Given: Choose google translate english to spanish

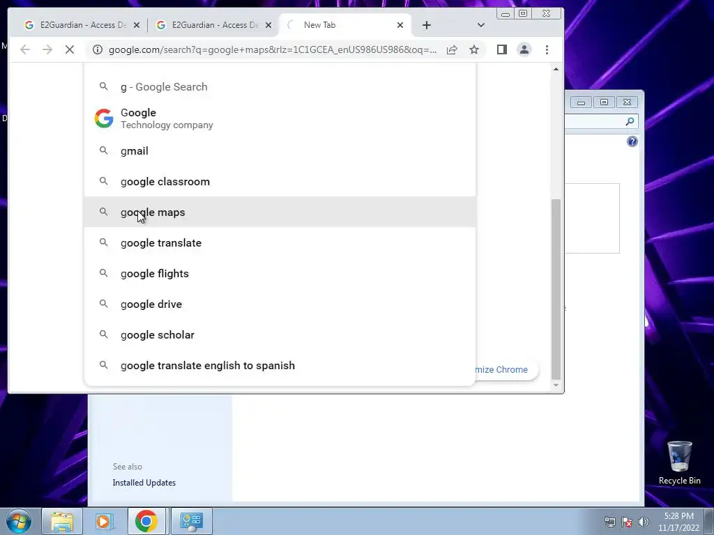Looking at the screenshot, I should pos(280,365).
